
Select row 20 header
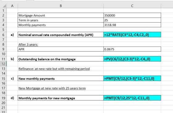(x=3, y=103)
